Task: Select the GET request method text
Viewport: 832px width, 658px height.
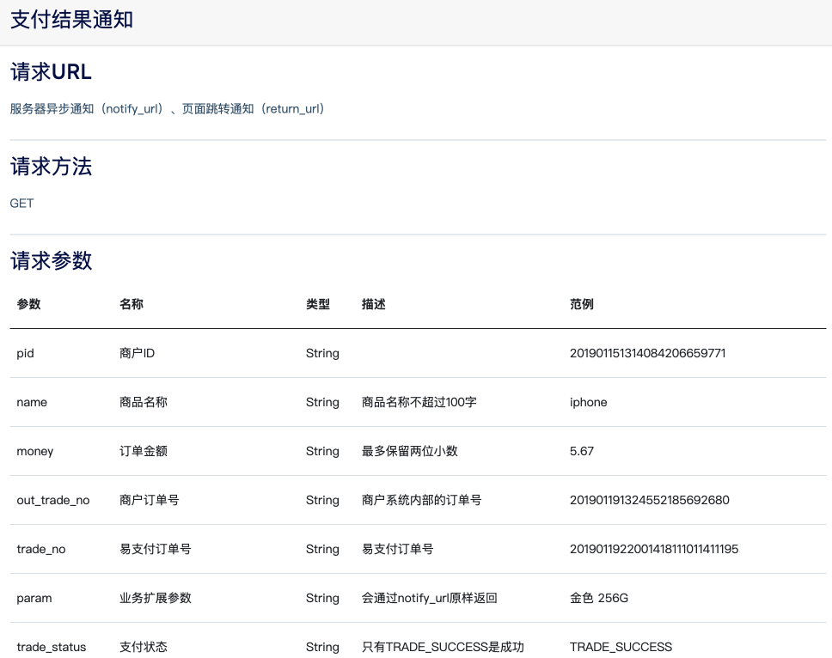Action: (x=21, y=204)
